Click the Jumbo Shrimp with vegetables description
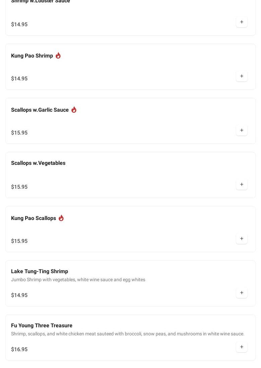The image size is (261, 368). 78,280
